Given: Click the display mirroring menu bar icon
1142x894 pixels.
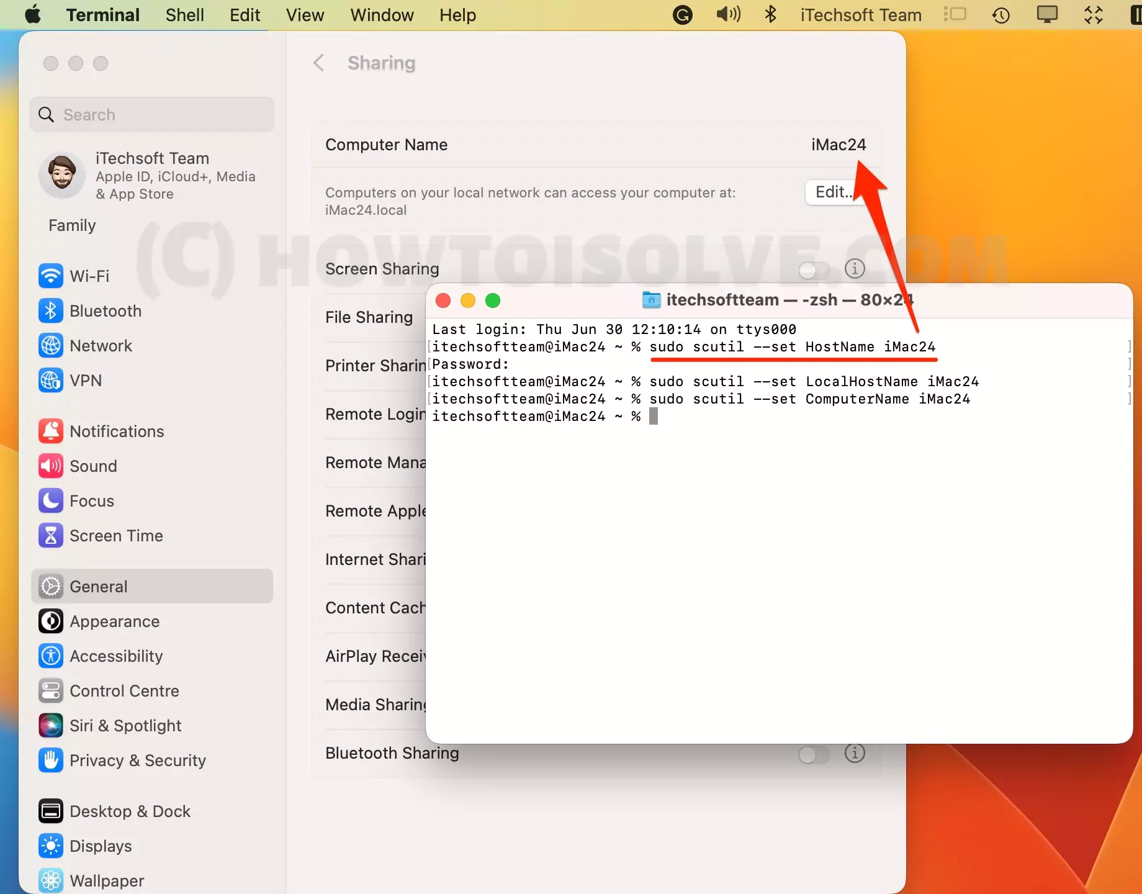Looking at the screenshot, I should click(x=1047, y=14).
